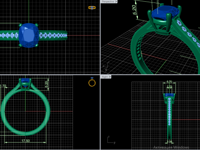Click the 17.50 dimension text
This screenshot has width=200, height=150.
pos(26,141)
